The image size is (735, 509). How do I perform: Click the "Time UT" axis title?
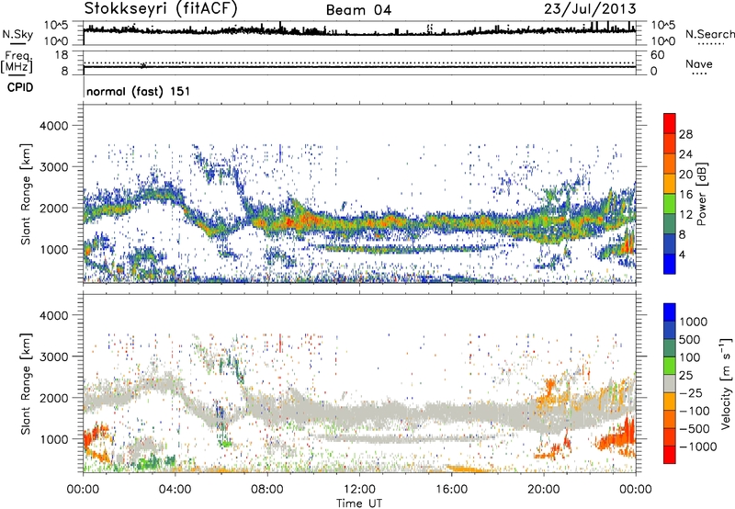(x=359, y=503)
